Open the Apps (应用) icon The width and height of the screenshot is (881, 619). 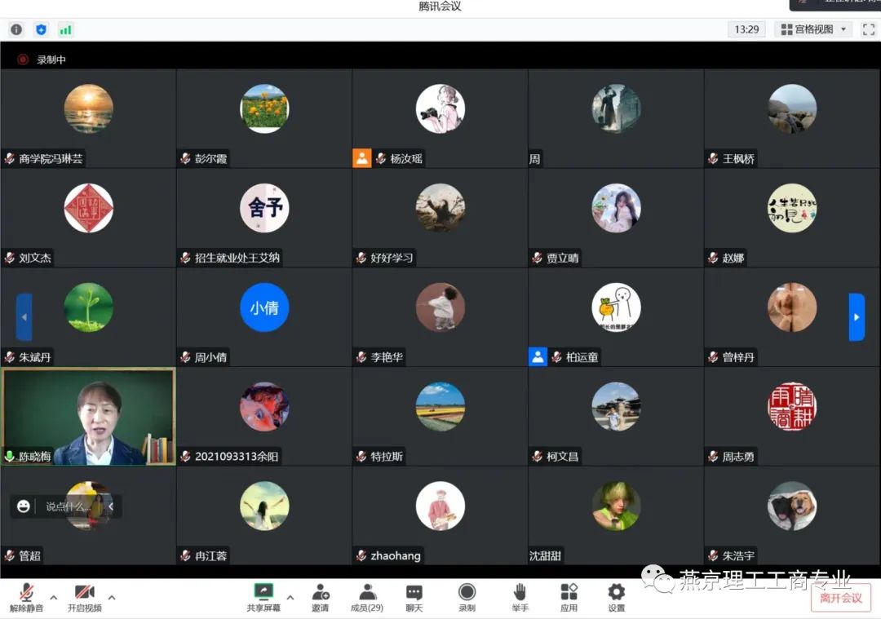569,597
